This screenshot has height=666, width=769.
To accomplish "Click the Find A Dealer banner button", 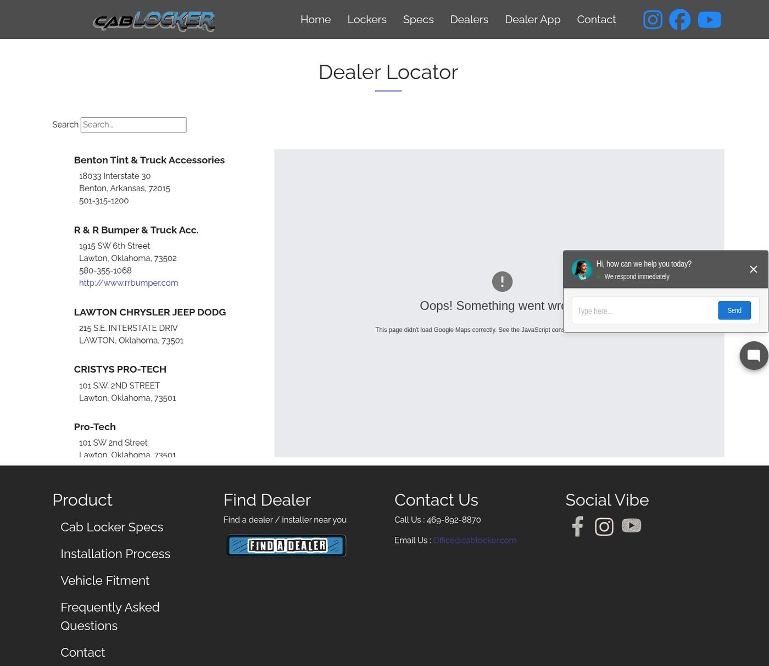I will click(x=286, y=546).
